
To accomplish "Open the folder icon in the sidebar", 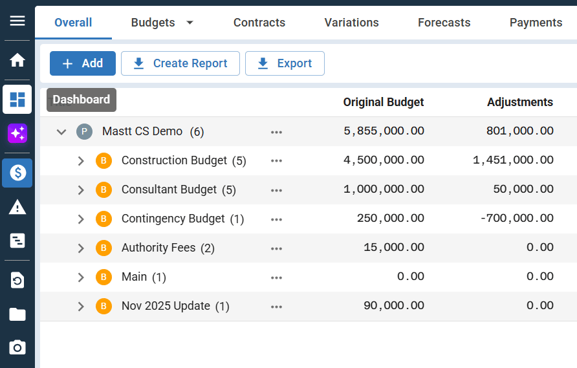I will tap(17, 314).
